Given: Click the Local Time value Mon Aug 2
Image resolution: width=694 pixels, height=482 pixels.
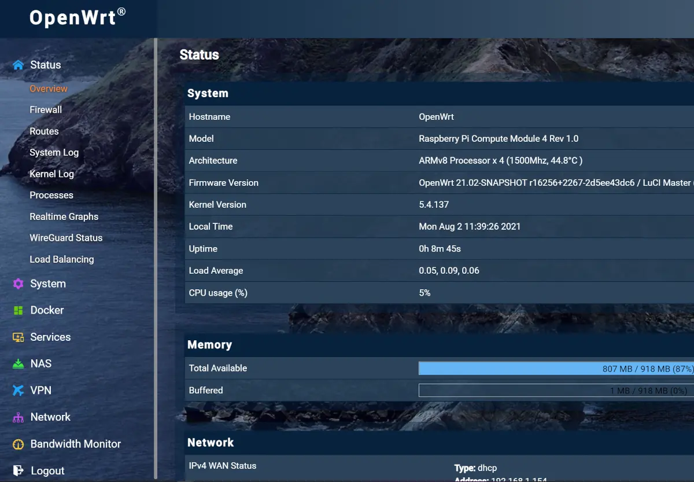Looking at the screenshot, I should [x=470, y=227].
